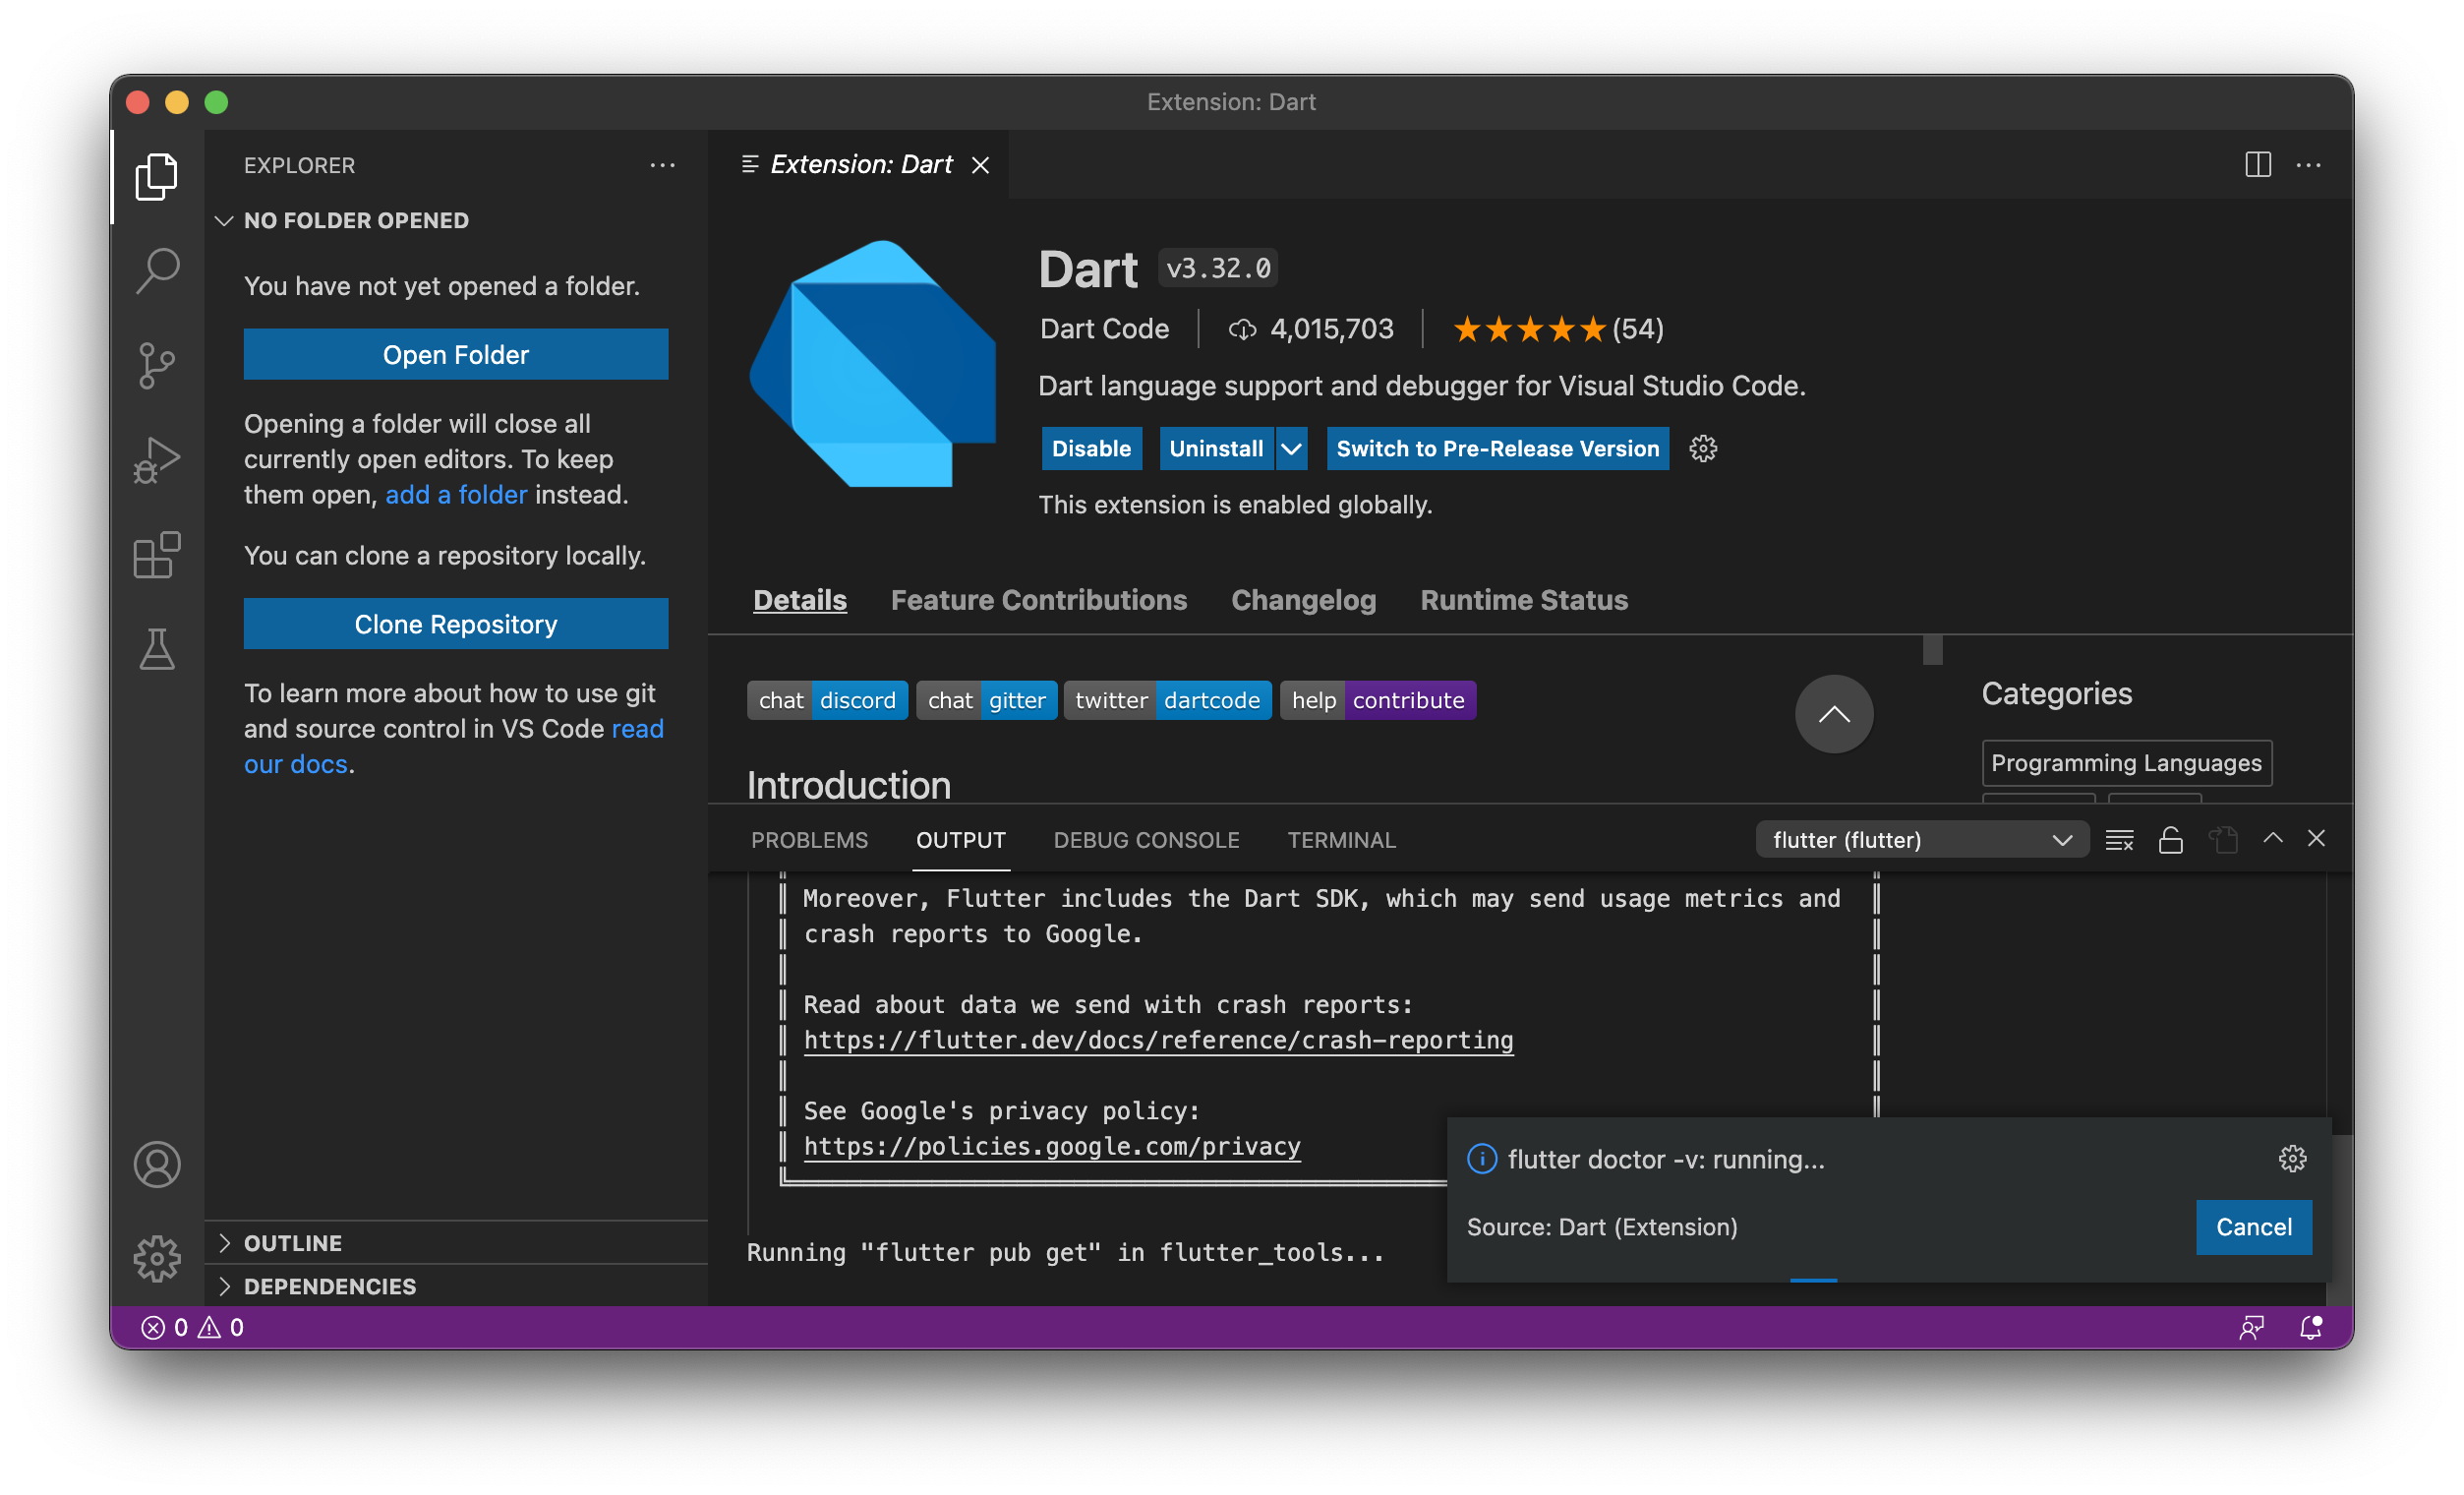Open the Extensions view icon
The height and width of the screenshot is (1495, 2464).
[157, 555]
